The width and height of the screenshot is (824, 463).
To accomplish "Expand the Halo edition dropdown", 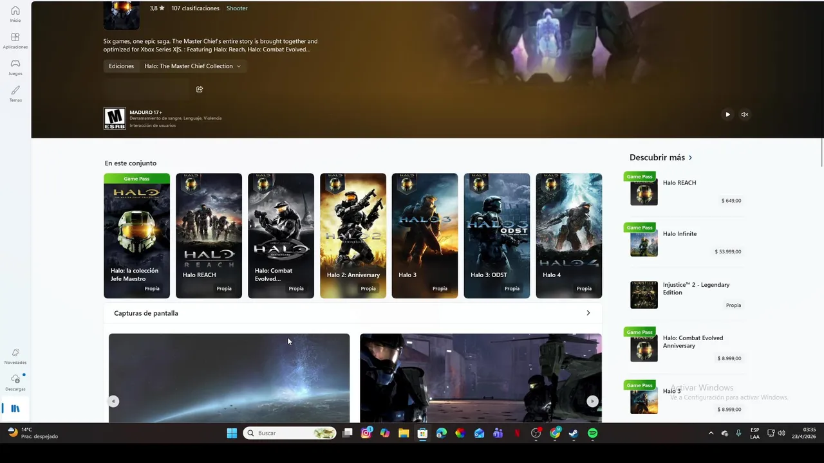I will point(192,66).
